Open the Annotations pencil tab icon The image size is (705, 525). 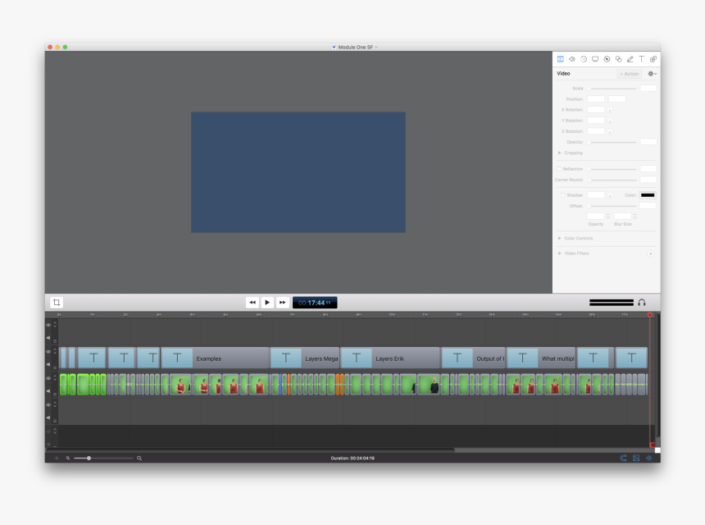[x=630, y=59]
